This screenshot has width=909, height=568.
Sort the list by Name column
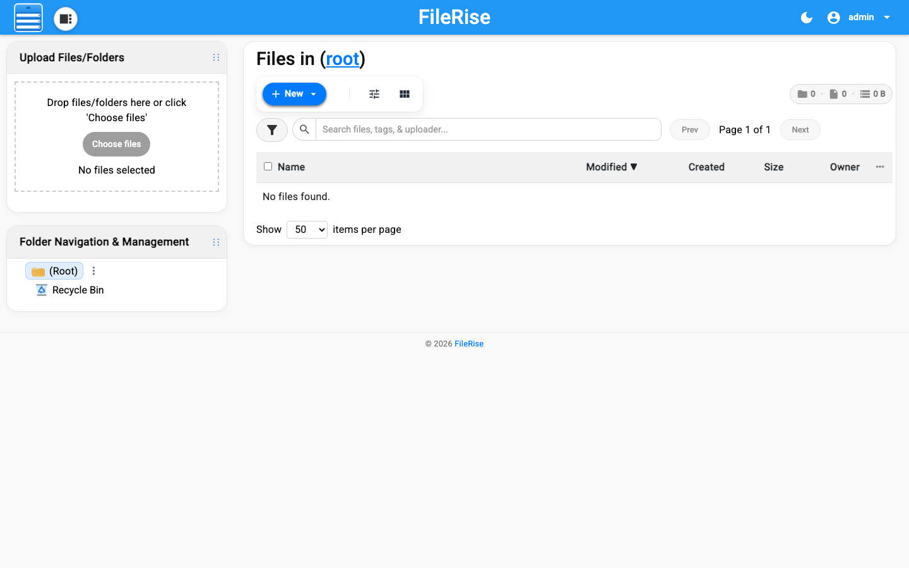click(291, 167)
